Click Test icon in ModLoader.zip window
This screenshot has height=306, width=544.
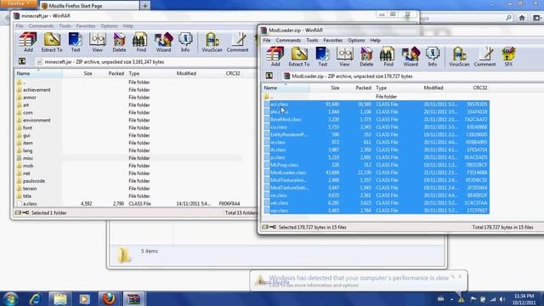[322, 57]
